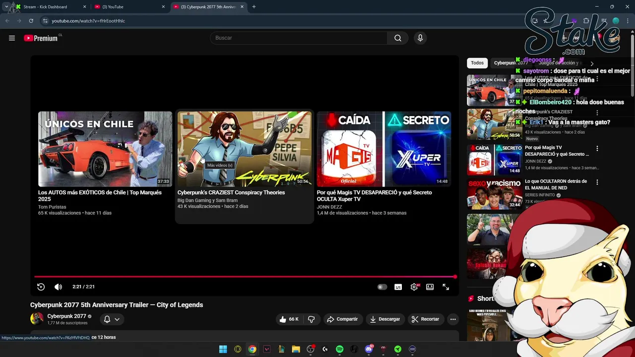Open the Cyberpunk 2077 channel name link
This screenshot has height=357, width=635.
pos(67,316)
